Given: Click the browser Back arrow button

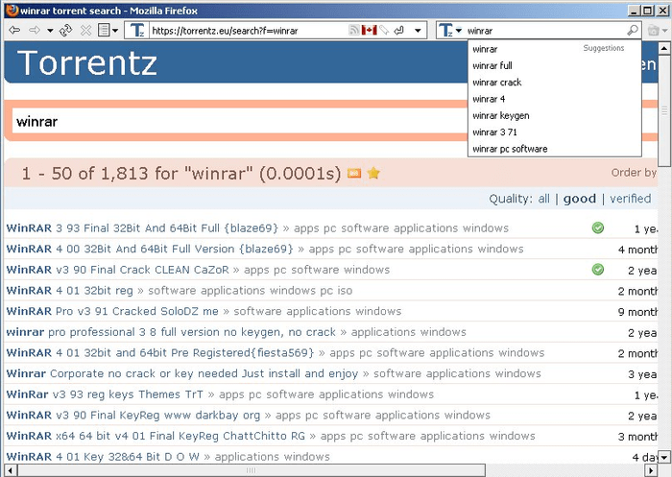Looking at the screenshot, I should click(13, 31).
